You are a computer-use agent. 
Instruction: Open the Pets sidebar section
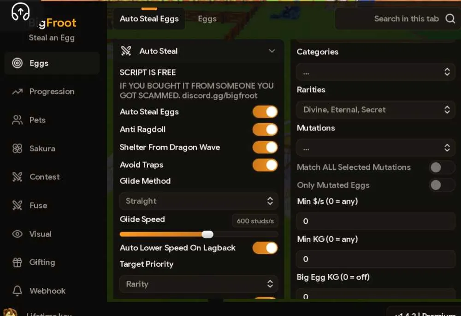pyautogui.click(x=52, y=120)
